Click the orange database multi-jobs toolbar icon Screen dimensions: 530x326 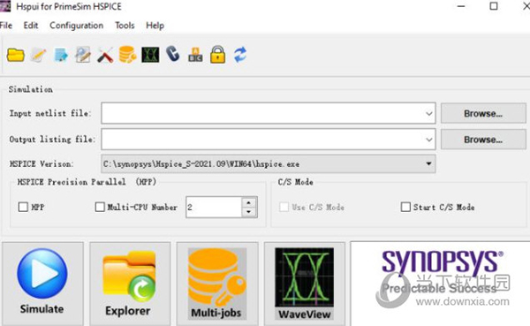tap(127, 55)
